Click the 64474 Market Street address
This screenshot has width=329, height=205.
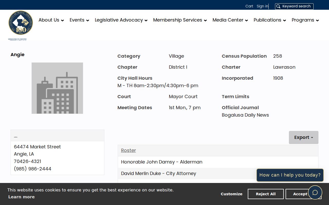pos(37,147)
